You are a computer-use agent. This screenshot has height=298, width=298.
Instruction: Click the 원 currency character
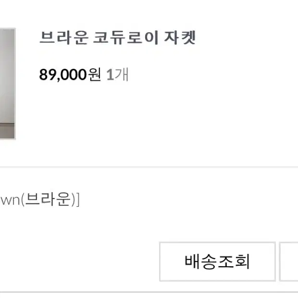[x=95, y=74]
